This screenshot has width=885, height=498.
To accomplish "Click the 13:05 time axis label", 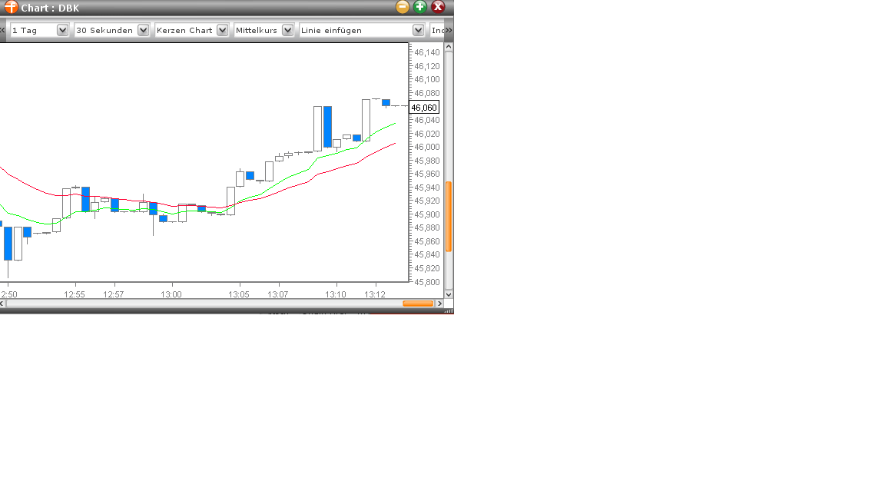I will click(239, 295).
